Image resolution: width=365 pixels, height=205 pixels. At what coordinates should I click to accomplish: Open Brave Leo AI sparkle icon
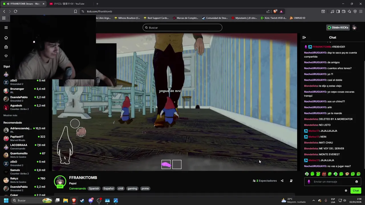pos(349,11)
